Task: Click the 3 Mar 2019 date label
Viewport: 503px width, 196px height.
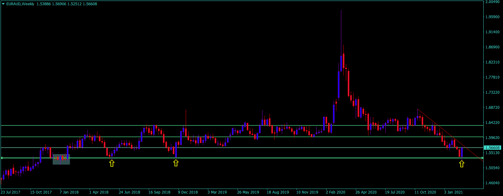Action: [x=217, y=192]
